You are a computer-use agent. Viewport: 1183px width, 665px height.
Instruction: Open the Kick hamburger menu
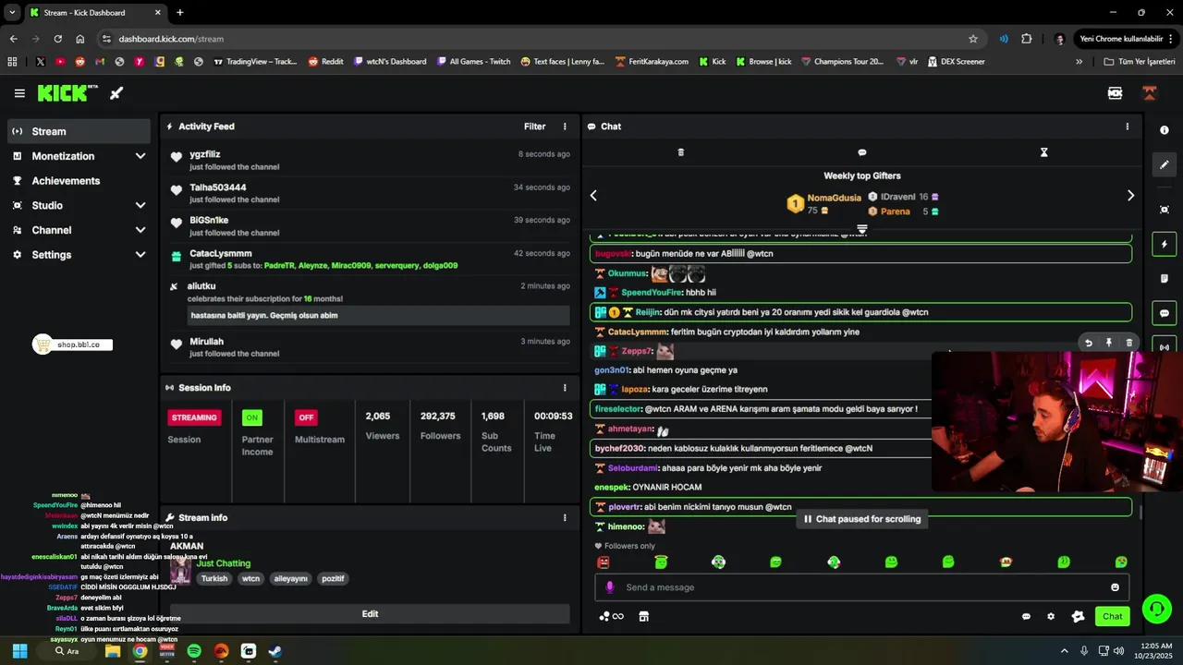coord(19,93)
